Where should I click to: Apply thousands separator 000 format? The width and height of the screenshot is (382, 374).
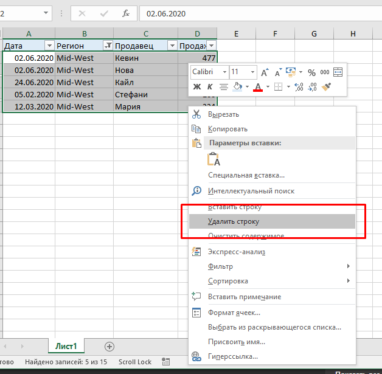[325, 72]
